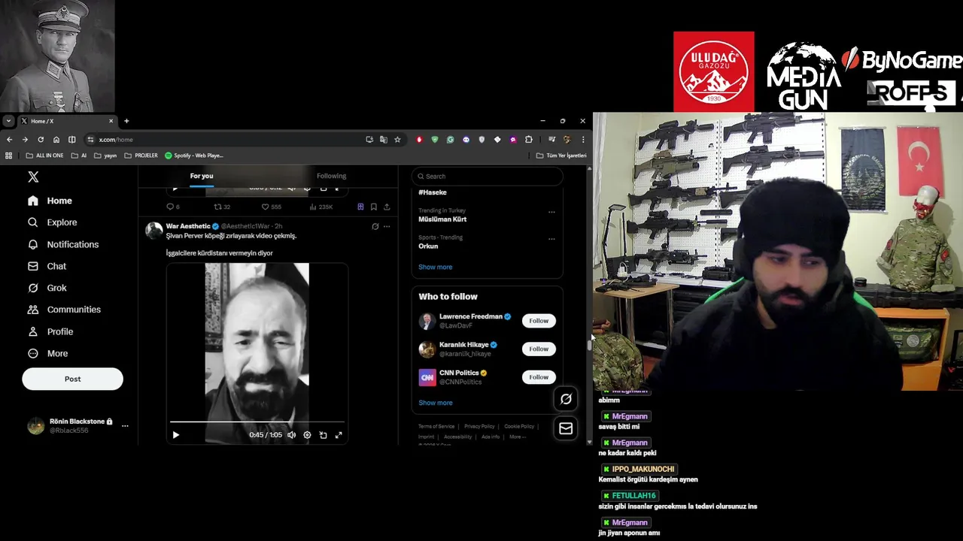Open ALL IN ONE bookmarks folder
963x541 pixels.
point(44,156)
